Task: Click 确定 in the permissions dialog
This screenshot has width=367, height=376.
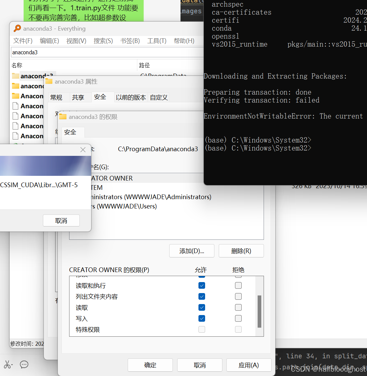Action: (x=150, y=365)
